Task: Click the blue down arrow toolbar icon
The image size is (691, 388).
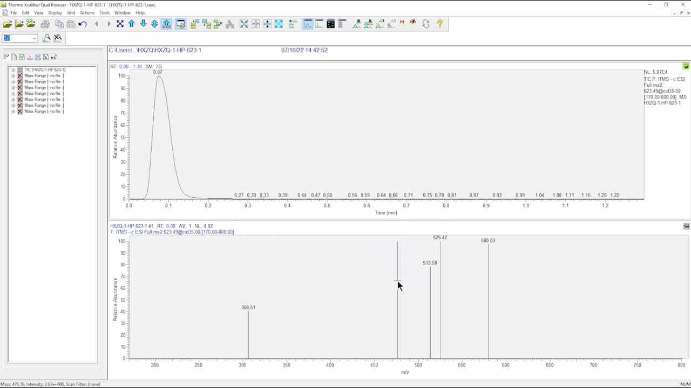Action: tap(143, 24)
